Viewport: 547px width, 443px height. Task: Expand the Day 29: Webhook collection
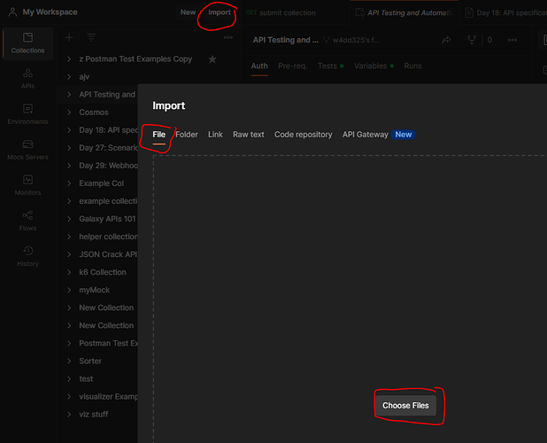pyautogui.click(x=69, y=166)
